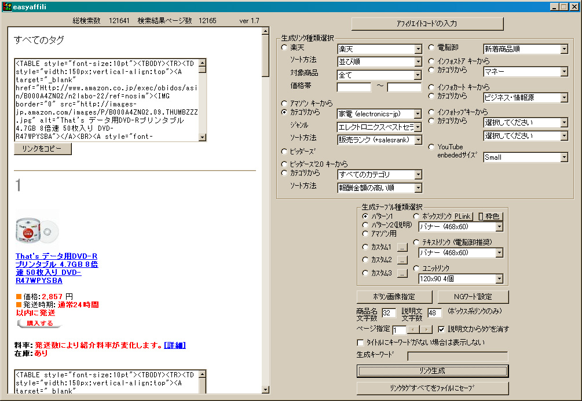The height and width of the screenshot is (401, 582).
Task: Select the ユニットリンク radio button
Action: 416,268
